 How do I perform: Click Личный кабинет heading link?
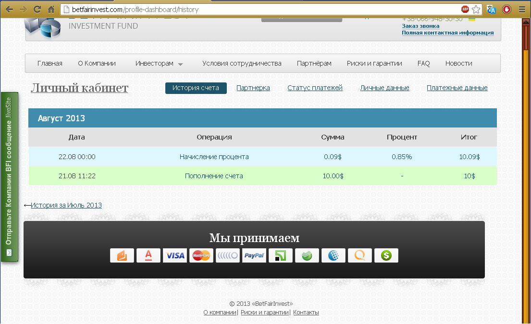[79, 88]
